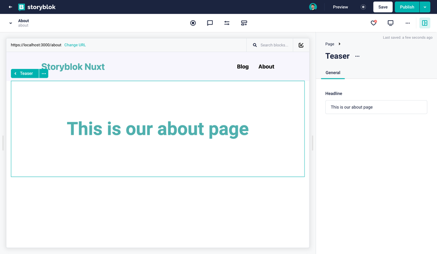
Task: Go back using the top-left arrow
Action: click(10, 7)
